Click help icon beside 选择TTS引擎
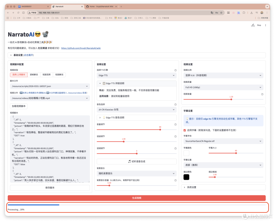Screen dimensions: 275x222 175,70
